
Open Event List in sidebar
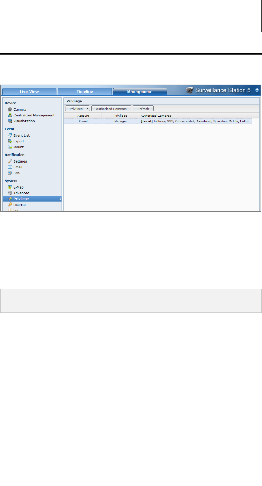point(22,135)
